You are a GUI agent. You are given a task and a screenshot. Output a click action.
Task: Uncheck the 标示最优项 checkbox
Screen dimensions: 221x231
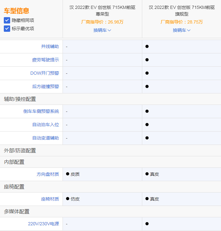tap(7, 29)
